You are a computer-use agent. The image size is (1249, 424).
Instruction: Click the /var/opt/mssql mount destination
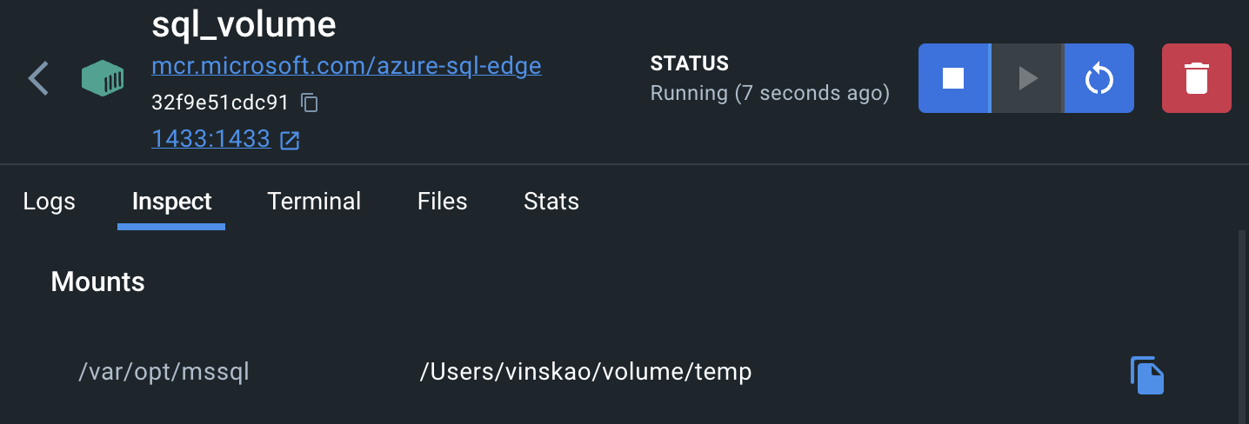point(164,373)
